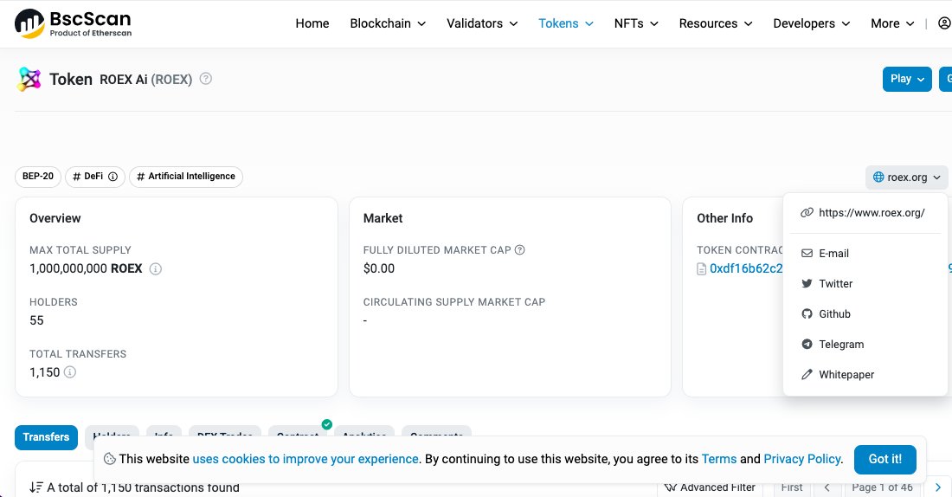
Task: Open the Tokens dropdown menu
Action: tap(566, 23)
